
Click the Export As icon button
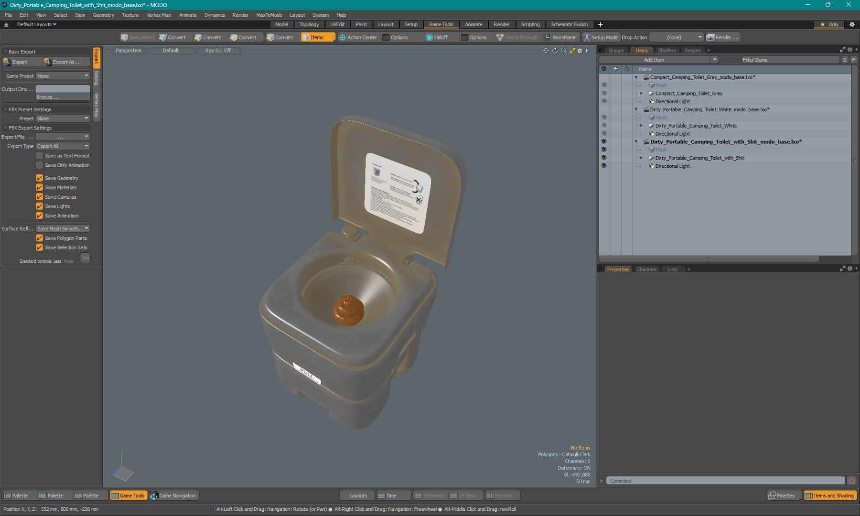[x=66, y=62]
